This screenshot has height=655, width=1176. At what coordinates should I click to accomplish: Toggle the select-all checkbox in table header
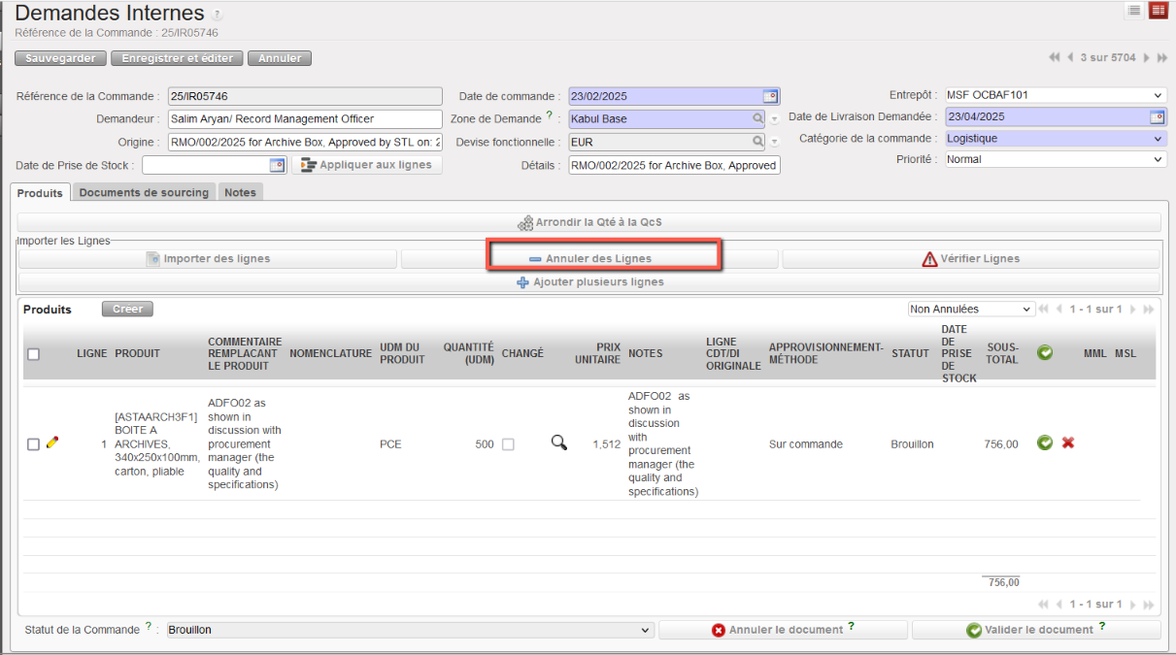[33, 354]
